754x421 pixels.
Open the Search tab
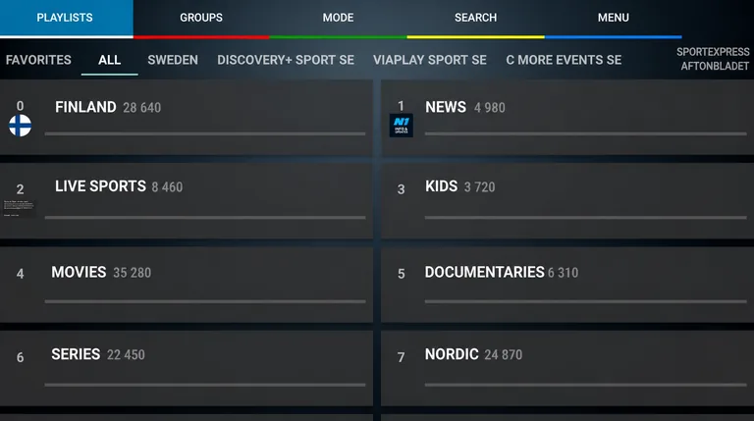point(475,18)
